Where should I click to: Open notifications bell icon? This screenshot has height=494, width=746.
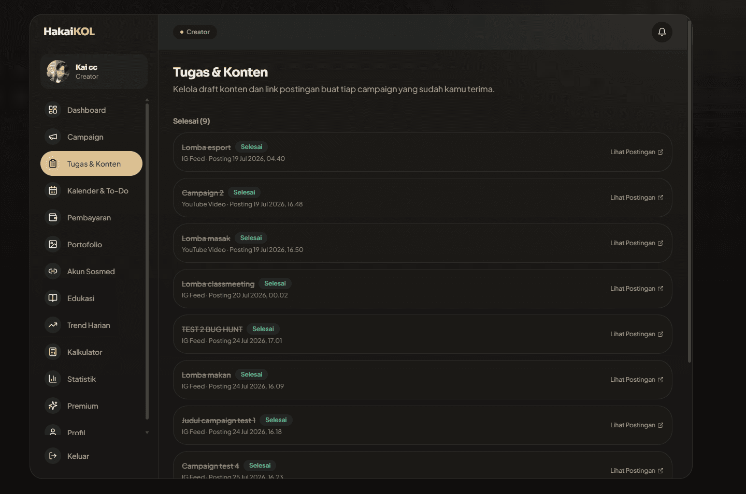click(x=662, y=32)
